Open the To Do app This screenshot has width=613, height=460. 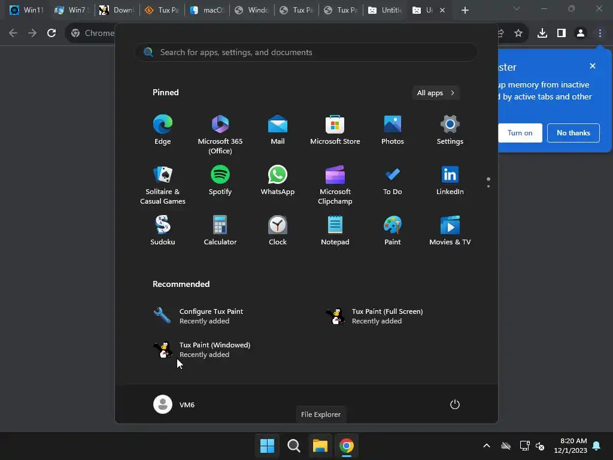[x=393, y=180]
